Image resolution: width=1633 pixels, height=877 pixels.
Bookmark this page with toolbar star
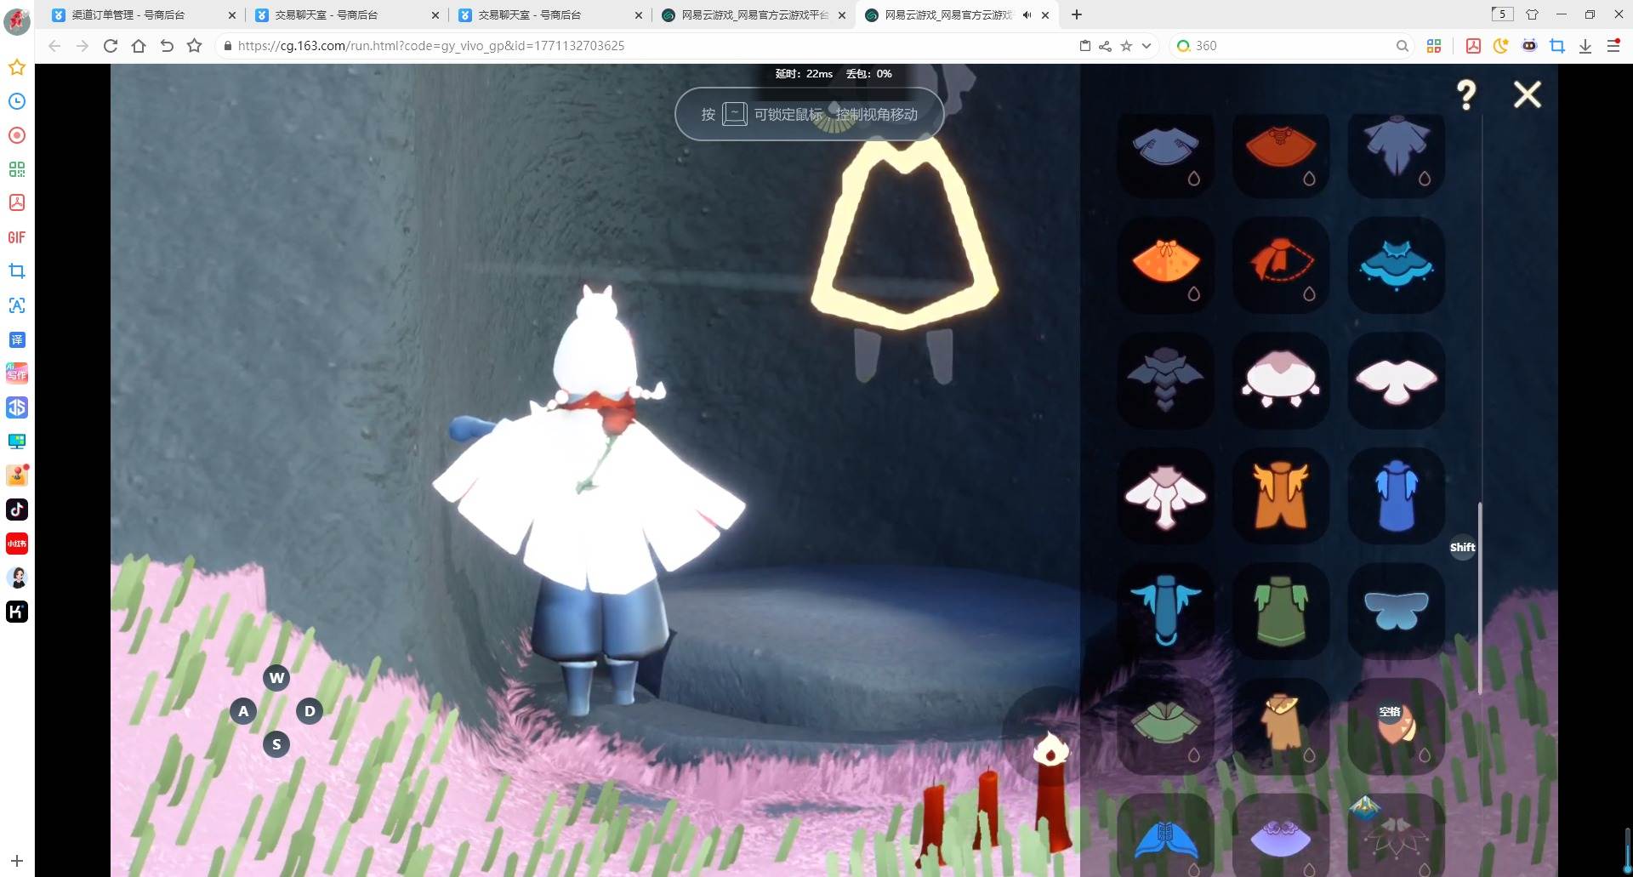pos(195,46)
